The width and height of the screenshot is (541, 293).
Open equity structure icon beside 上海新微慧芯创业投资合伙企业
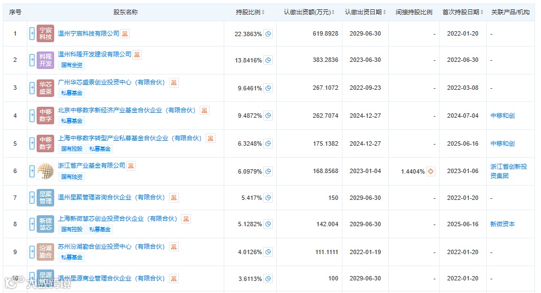pyautogui.click(x=186, y=219)
